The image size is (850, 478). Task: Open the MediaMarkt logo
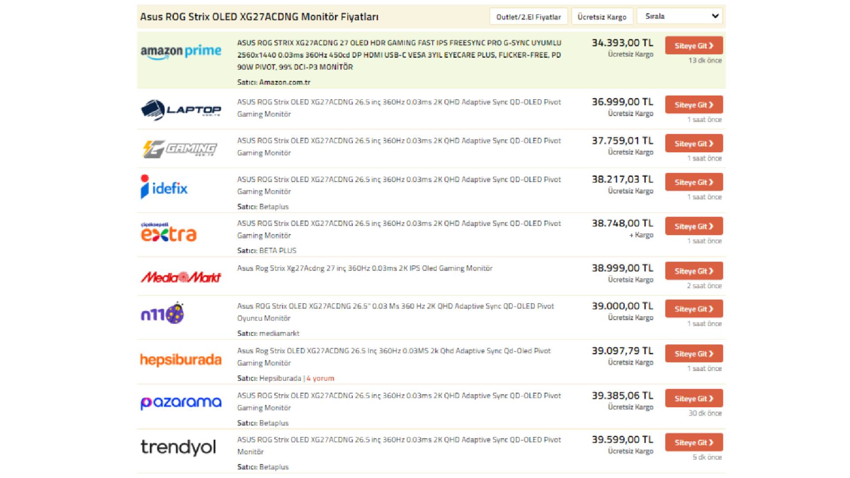click(x=181, y=277)
